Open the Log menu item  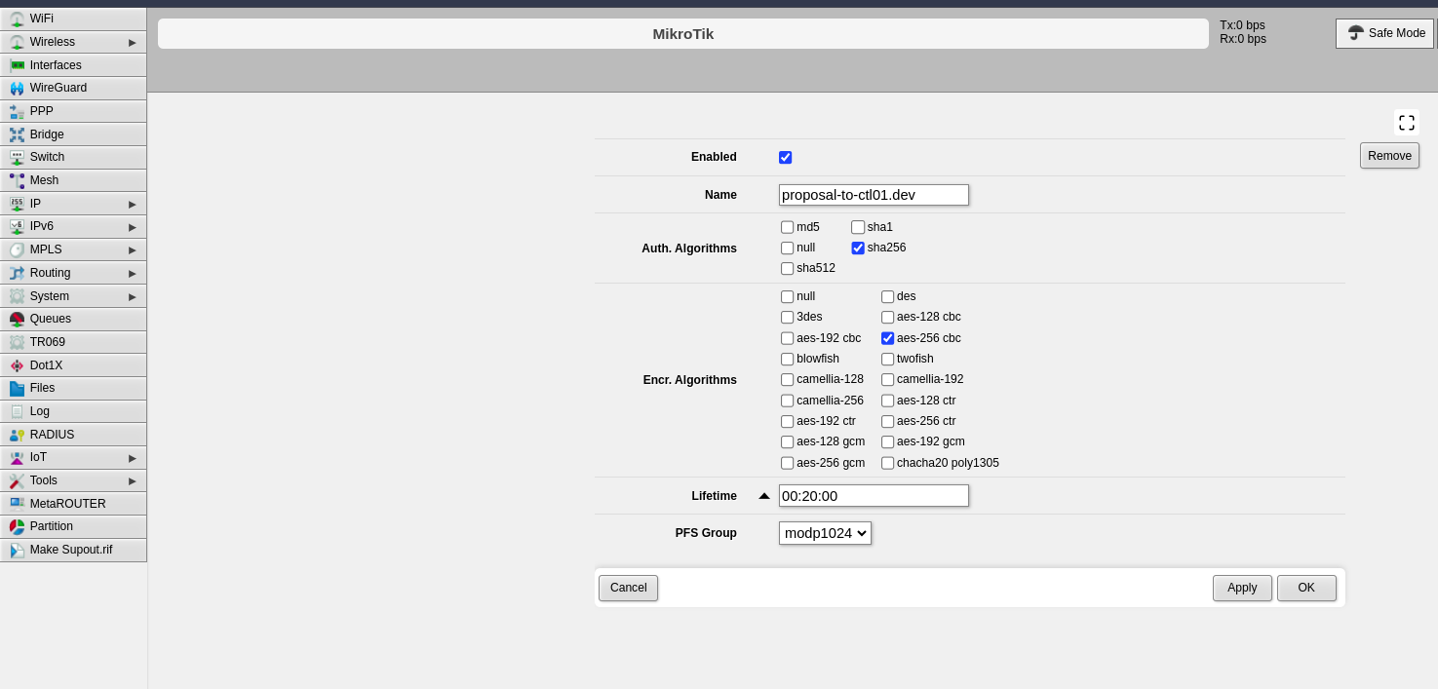coord(40,411)
